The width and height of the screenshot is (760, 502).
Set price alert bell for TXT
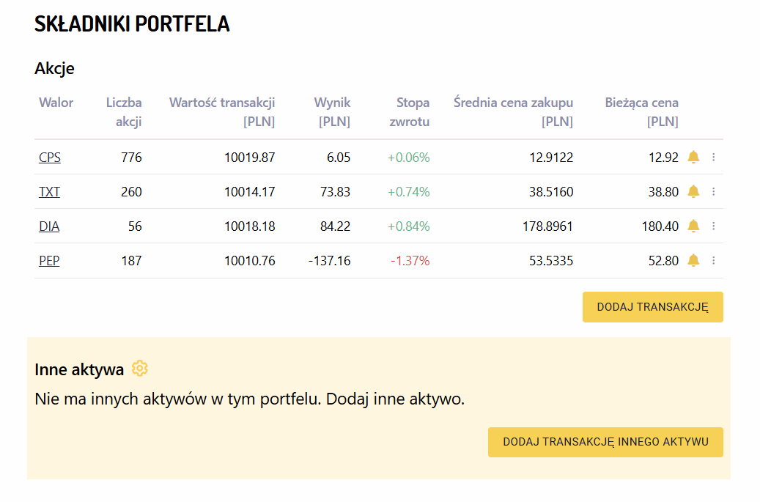coord(693,191)
